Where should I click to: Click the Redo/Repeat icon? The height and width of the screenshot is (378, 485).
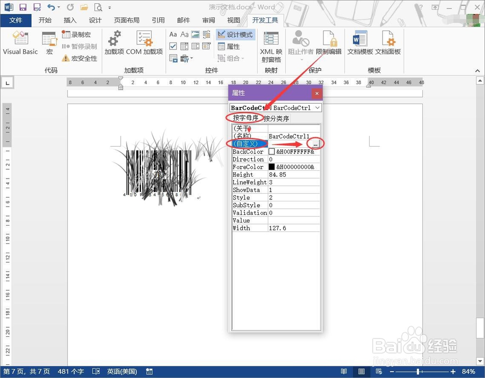point(70,7)
